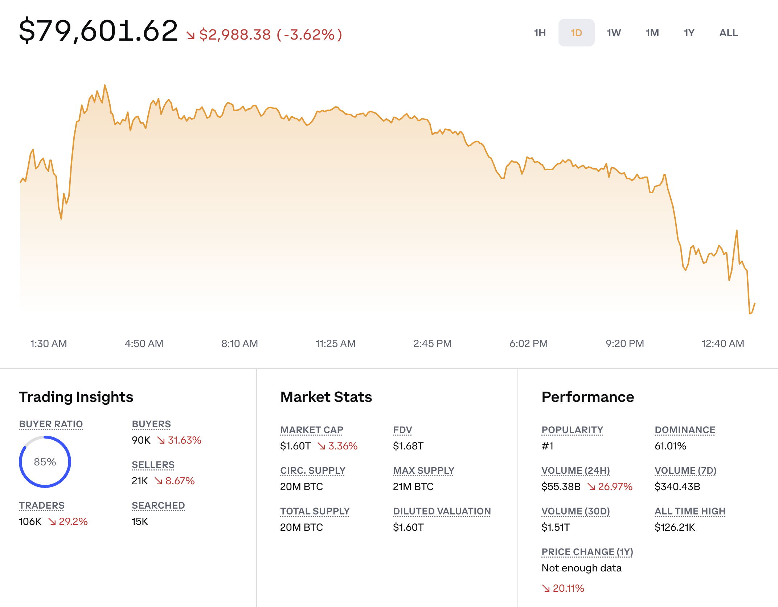Click the down arrow beside market cap 3.36%
The width and height of the screenshot is (778, 607).
tap(322, 446)
